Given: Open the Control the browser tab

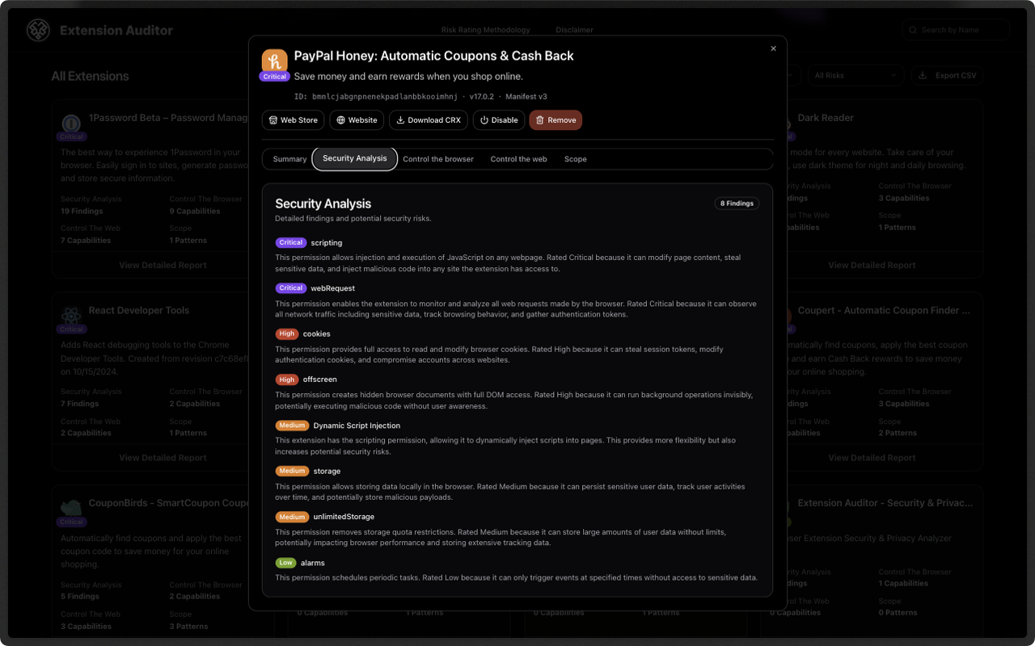Looking at the screenshot, I should click(438, 159).
